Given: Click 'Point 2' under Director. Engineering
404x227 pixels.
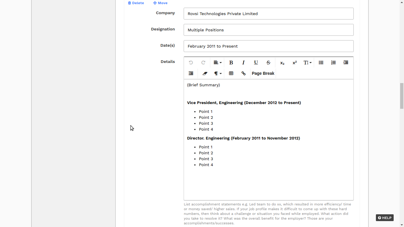Looking at the screenshot, I should pos(206,153).
